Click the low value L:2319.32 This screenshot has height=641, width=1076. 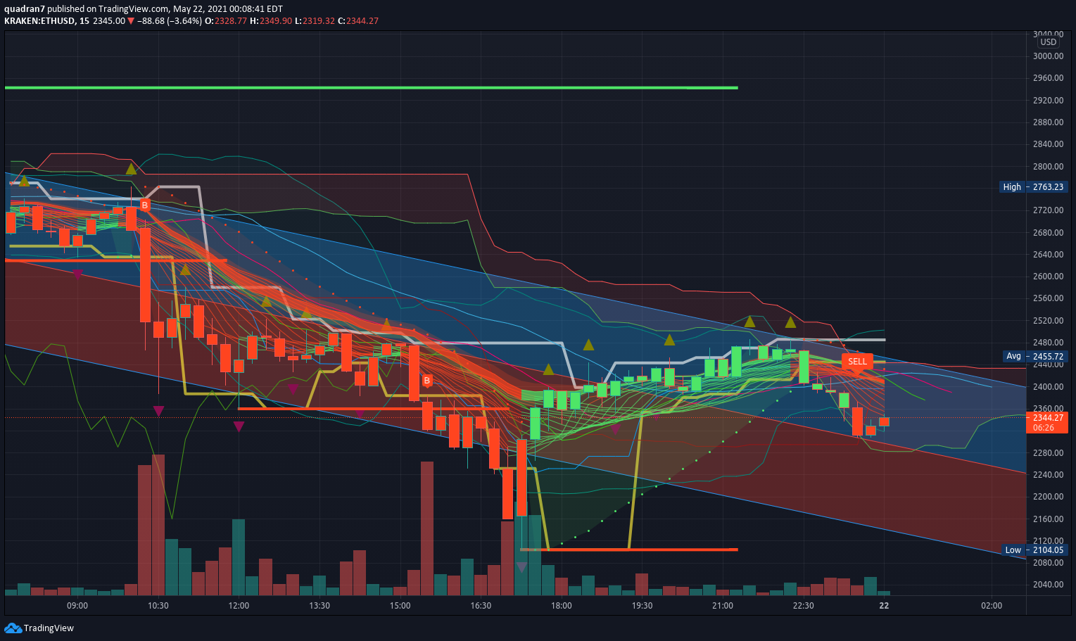[x=315, y=20]
